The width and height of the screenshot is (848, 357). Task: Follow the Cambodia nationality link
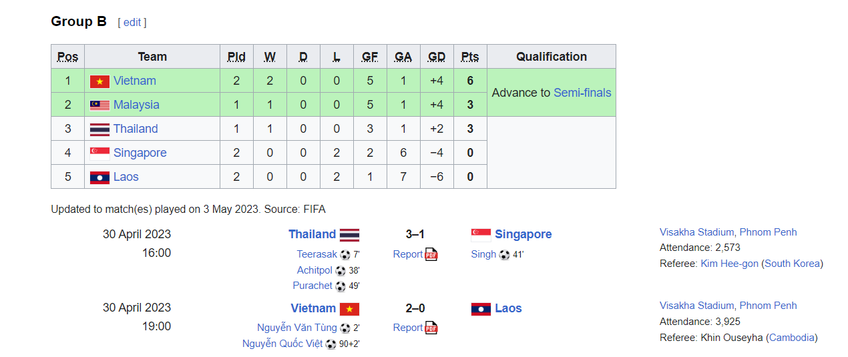tap(792, 338)
